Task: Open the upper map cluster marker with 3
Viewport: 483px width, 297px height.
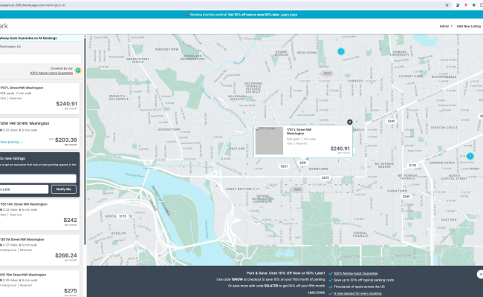Action: [340, 51]
